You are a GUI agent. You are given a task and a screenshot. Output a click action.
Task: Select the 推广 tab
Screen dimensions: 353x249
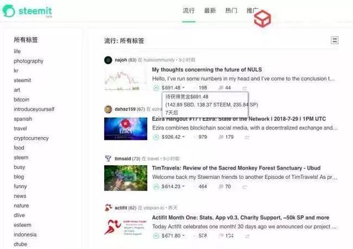pyautogui.click(x=253, y=10)
